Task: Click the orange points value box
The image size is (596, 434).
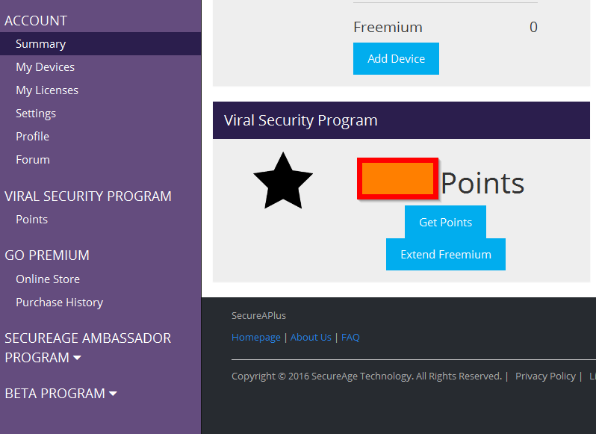Action: (397, 179)
